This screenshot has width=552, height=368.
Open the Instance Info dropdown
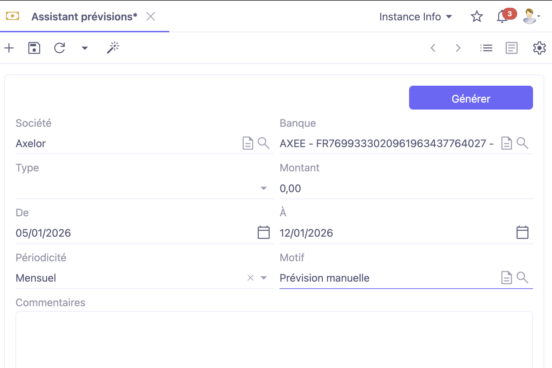416,17
